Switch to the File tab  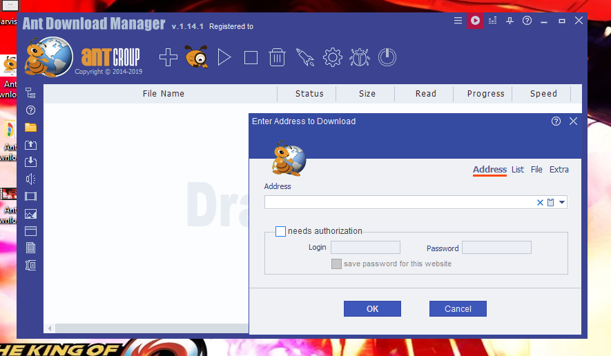pos(536,170)
